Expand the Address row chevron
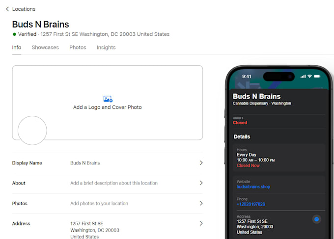Screen dimensions: 334x239 (x=201, y=223)
